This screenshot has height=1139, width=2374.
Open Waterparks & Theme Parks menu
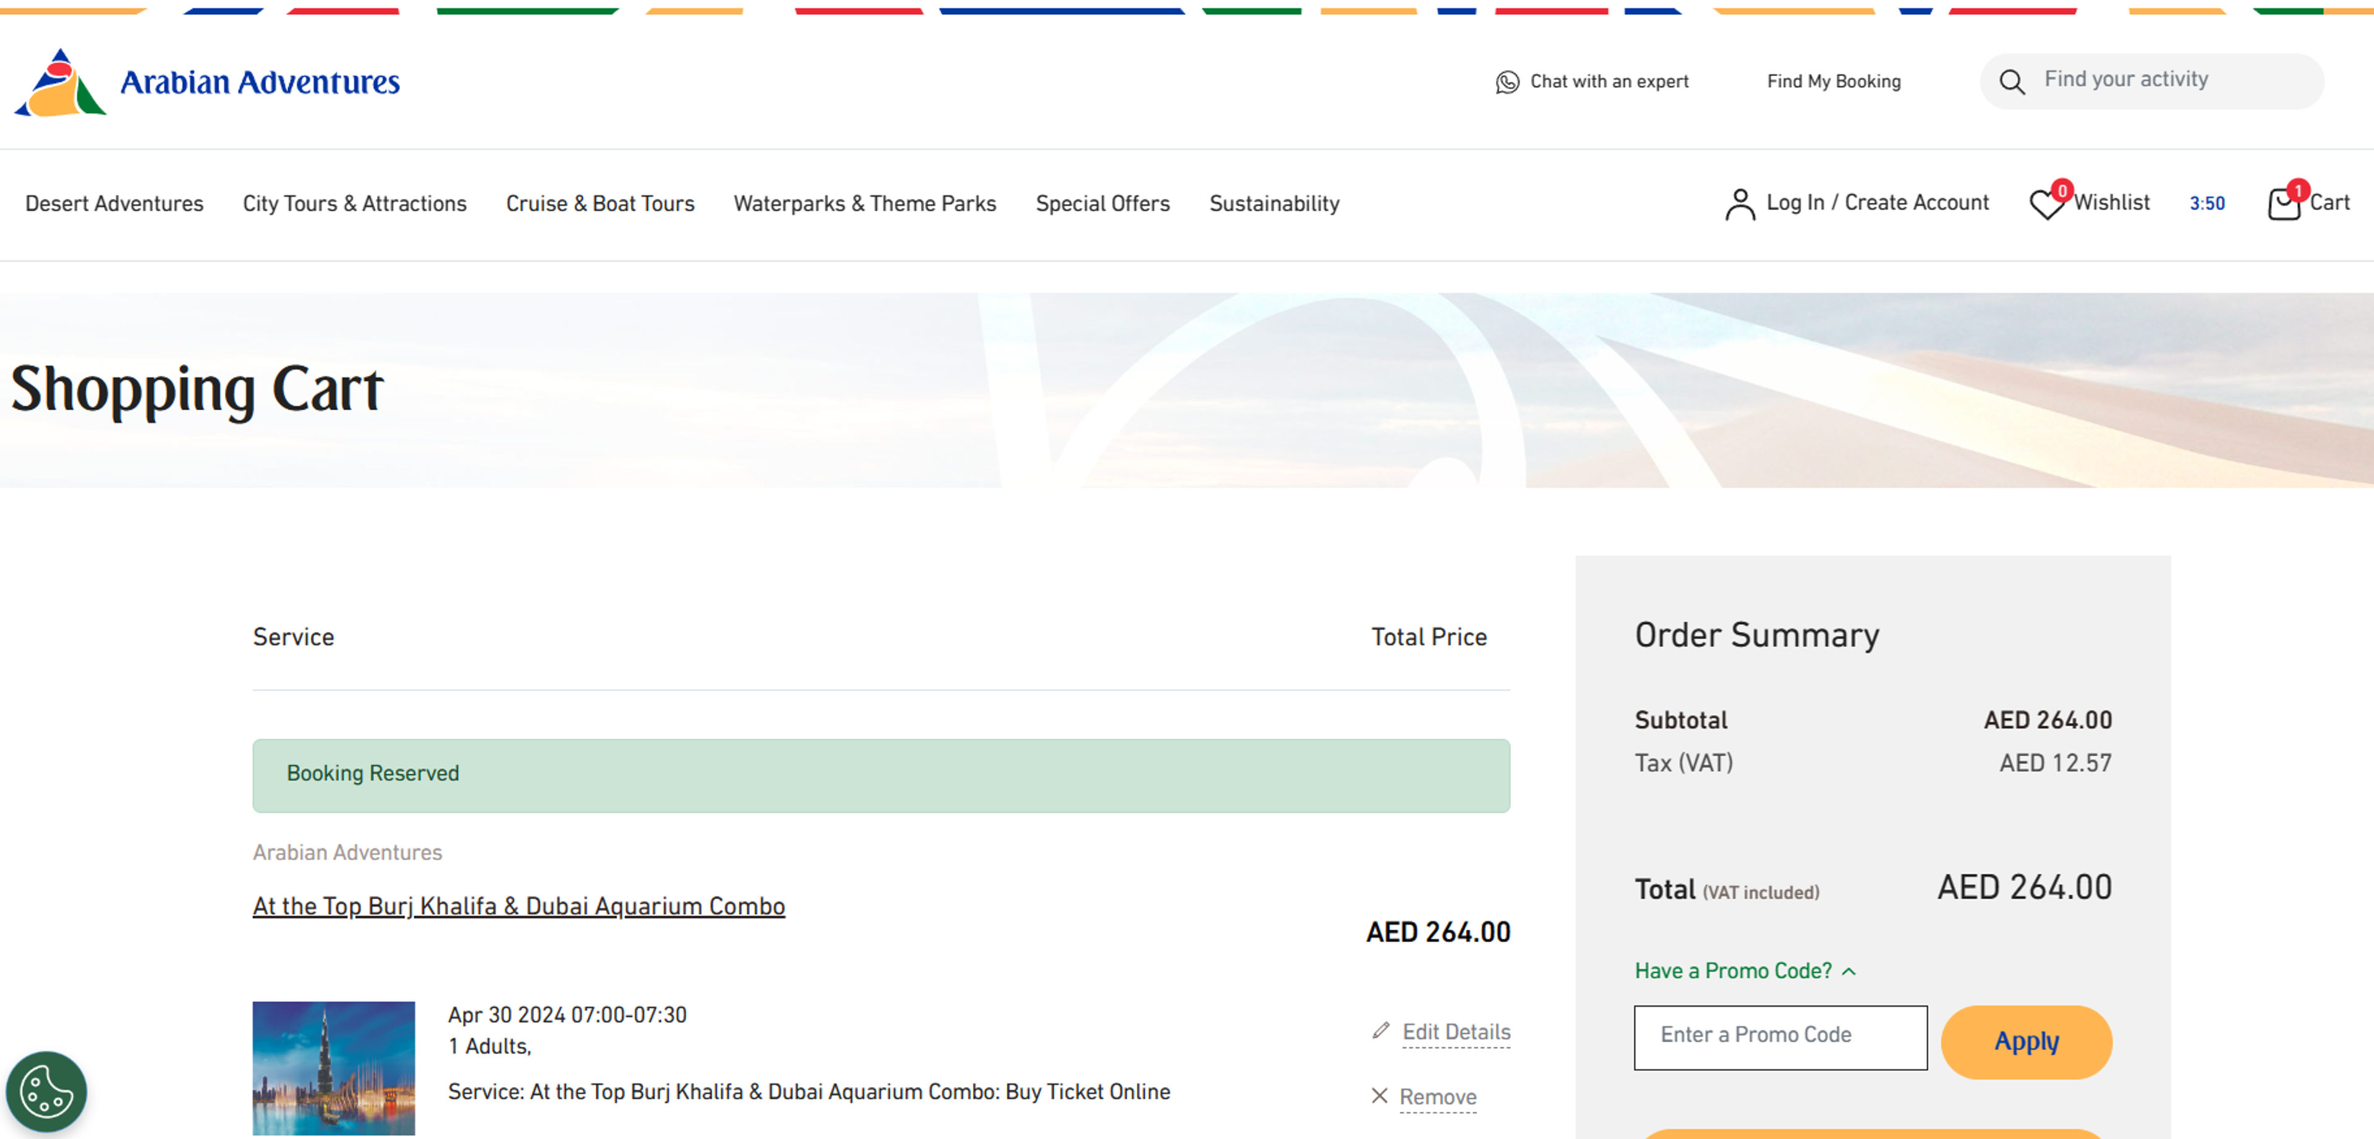point(864,204)
